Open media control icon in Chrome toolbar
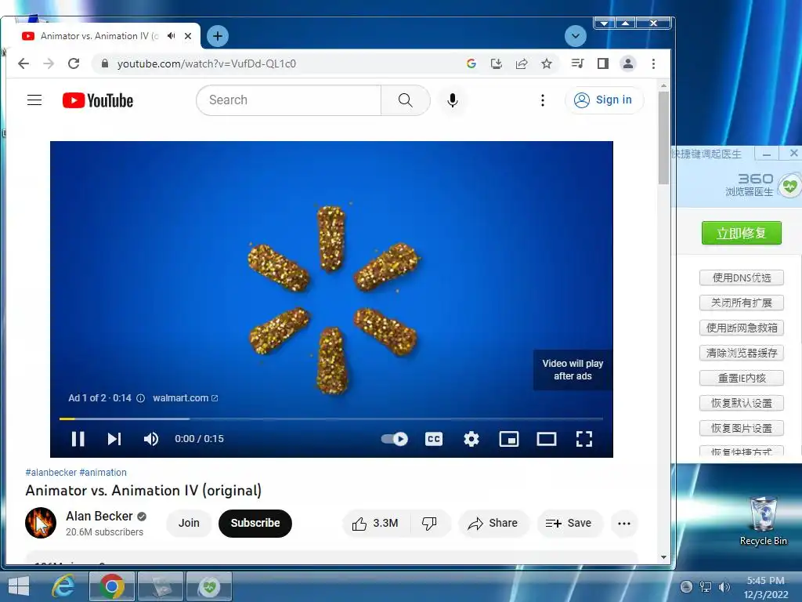The width and height of the screenshot is (802, 602). [x=577, y=63]
